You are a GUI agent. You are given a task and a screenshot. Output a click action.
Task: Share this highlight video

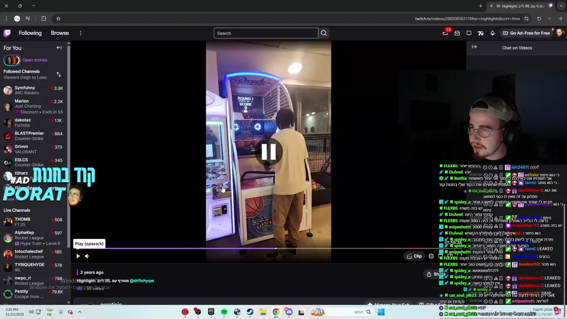point(436,274)
